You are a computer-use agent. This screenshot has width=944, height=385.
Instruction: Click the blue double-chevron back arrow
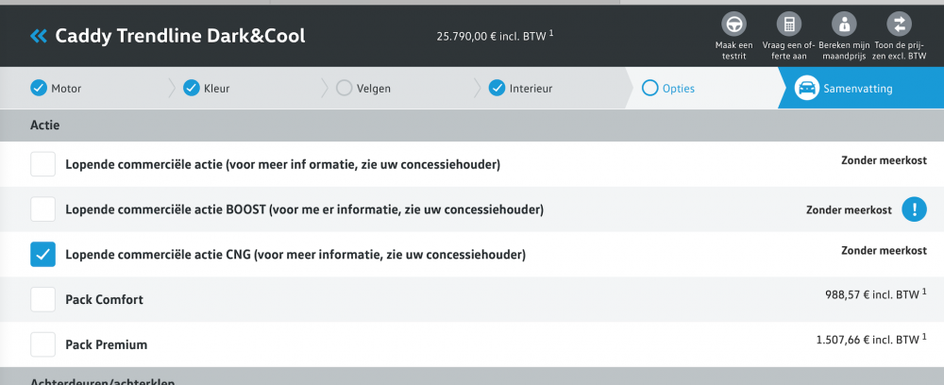pyautogui.click(x=38, y=36)
